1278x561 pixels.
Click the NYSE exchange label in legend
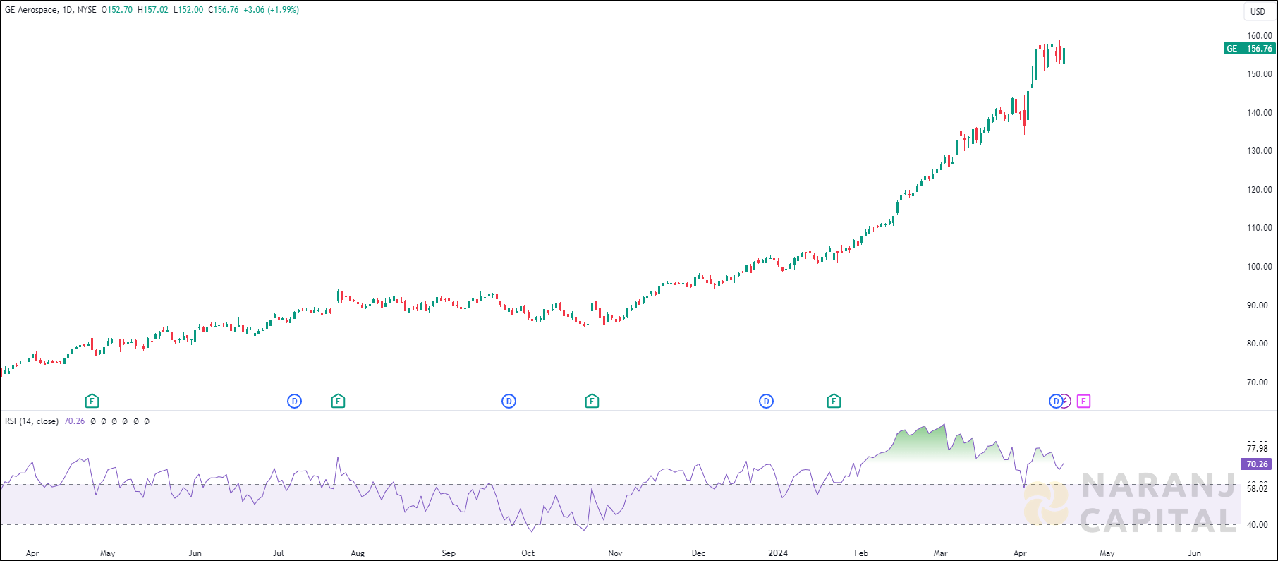[87, 10]
